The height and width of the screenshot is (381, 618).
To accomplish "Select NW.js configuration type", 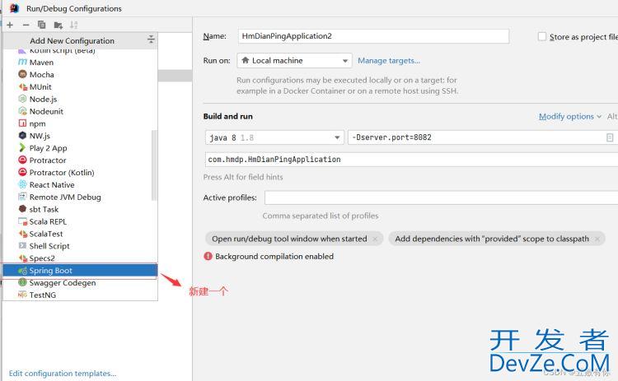I will coord(80,136).
